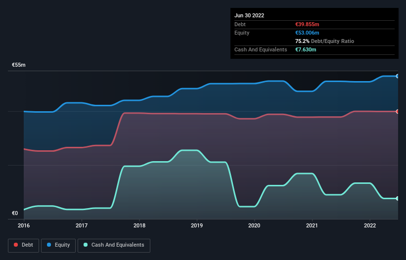Image resolution: width=406 pixels, height=260 pixels.
Task: Click the Jun 30 2022 tooltip date
Action: [x=249, y=15]
